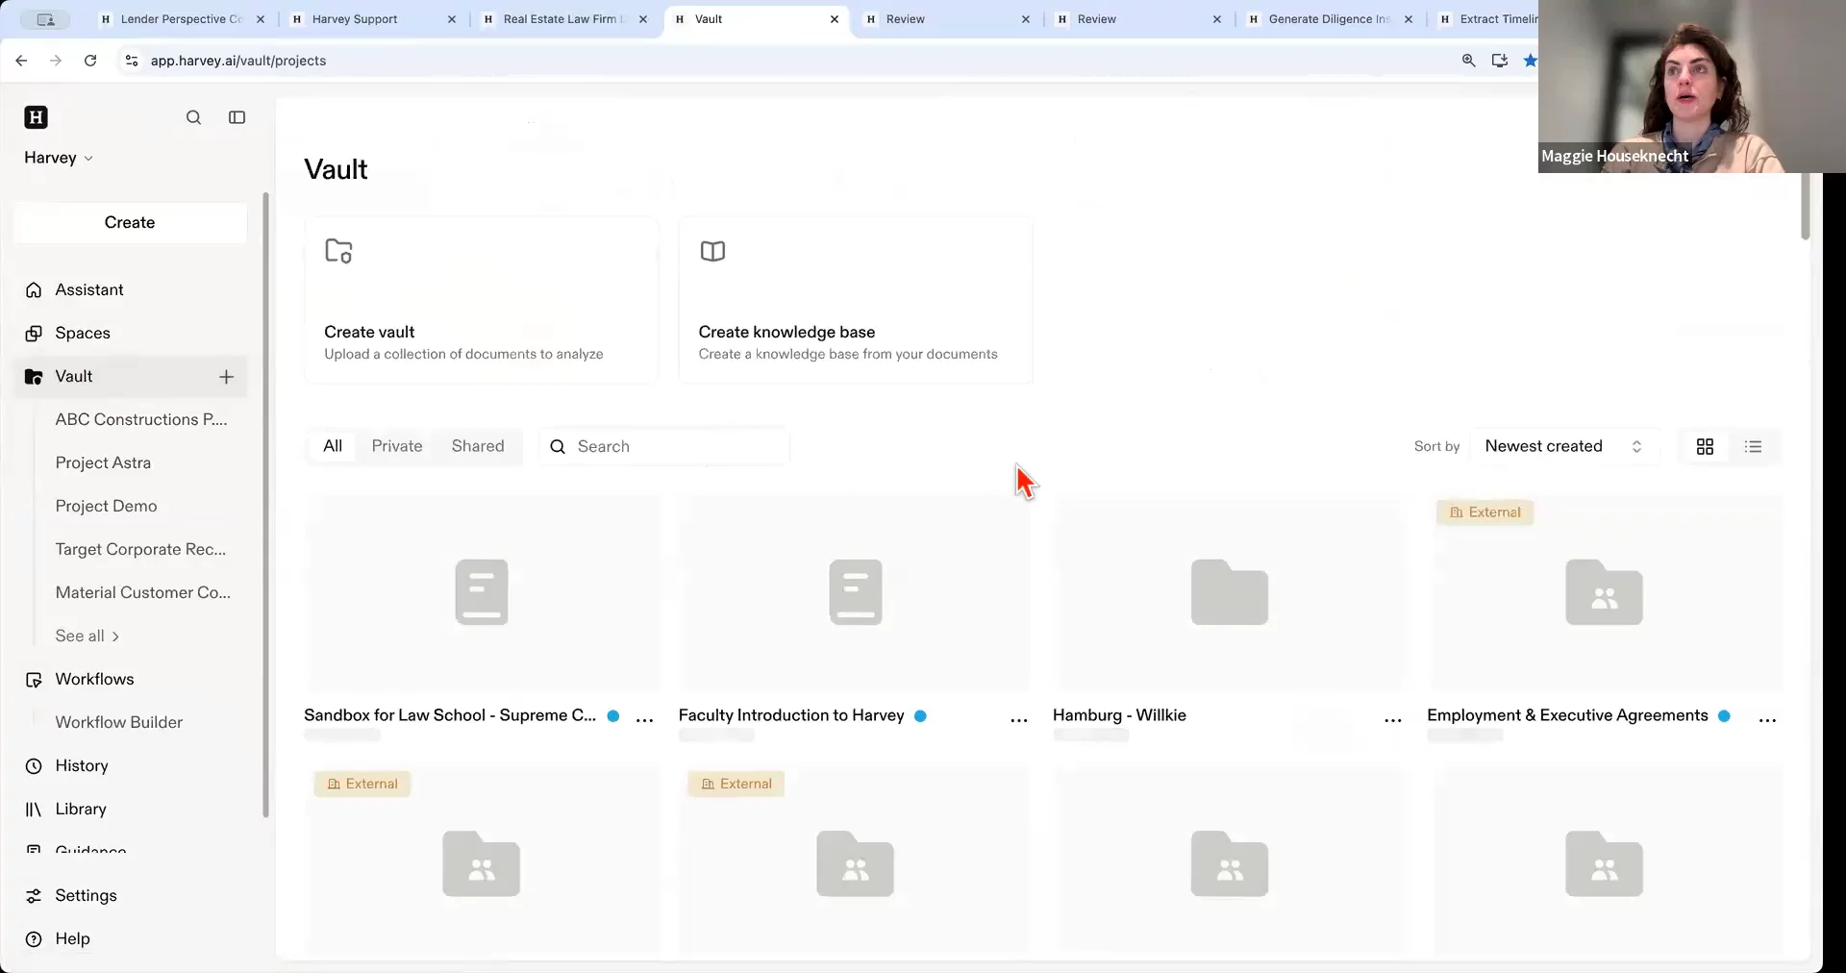The height and width of the screenshot is (973, 1846).
Task: Add new vault with plus icon
Action: pos(226,377)
